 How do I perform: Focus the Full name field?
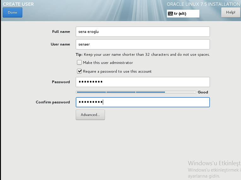[x=143, y=32]
